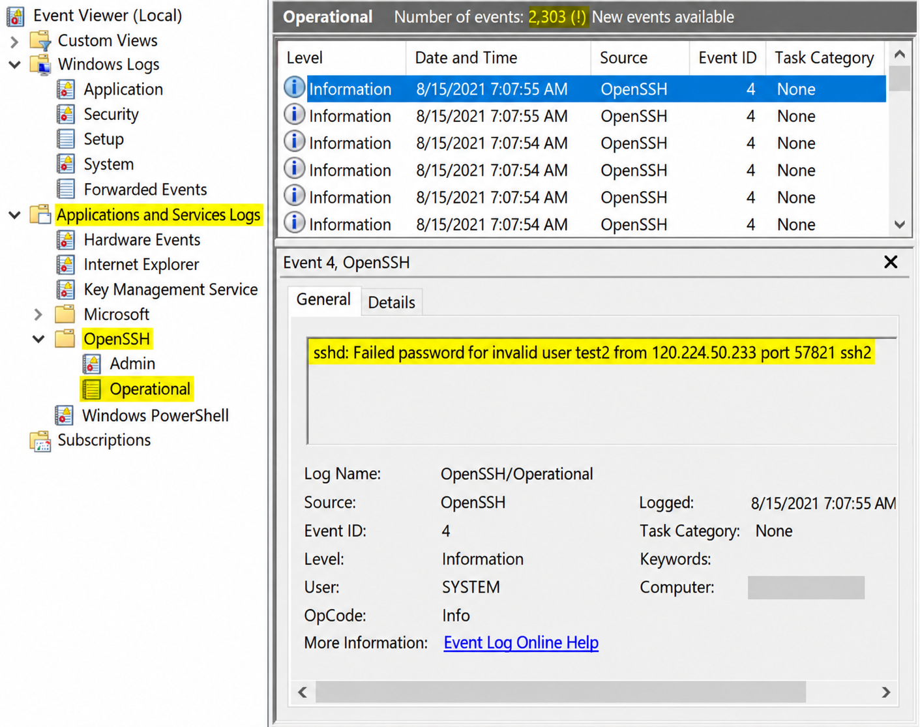
Task: Click info icon of second 7:07:55 AM event
Action: coord(294,115)
